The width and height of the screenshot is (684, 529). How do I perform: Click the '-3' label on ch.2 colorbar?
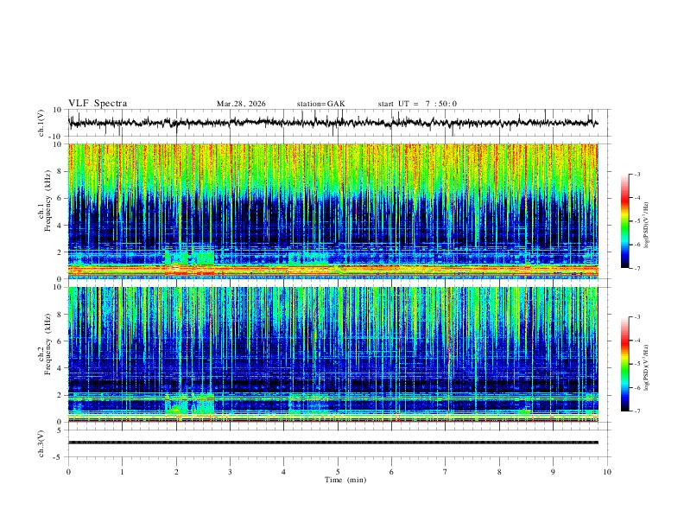click(636, 317)
